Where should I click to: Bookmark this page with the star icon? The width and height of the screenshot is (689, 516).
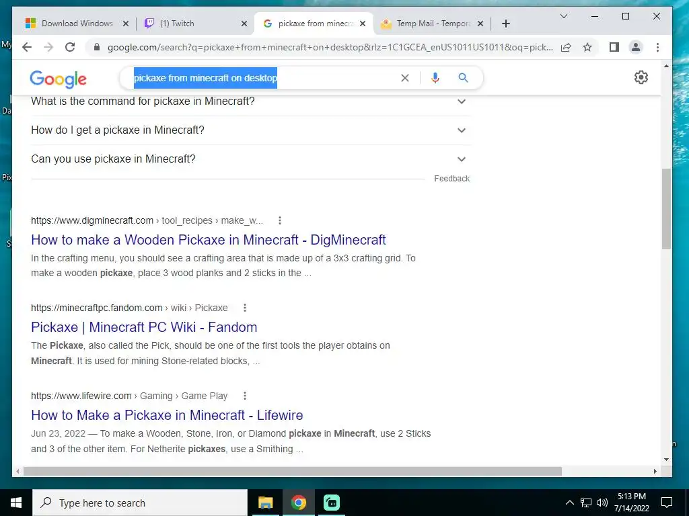587,48
